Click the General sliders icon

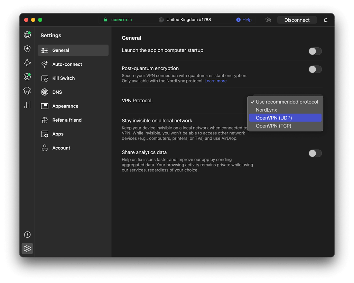[x=45, y=50]
